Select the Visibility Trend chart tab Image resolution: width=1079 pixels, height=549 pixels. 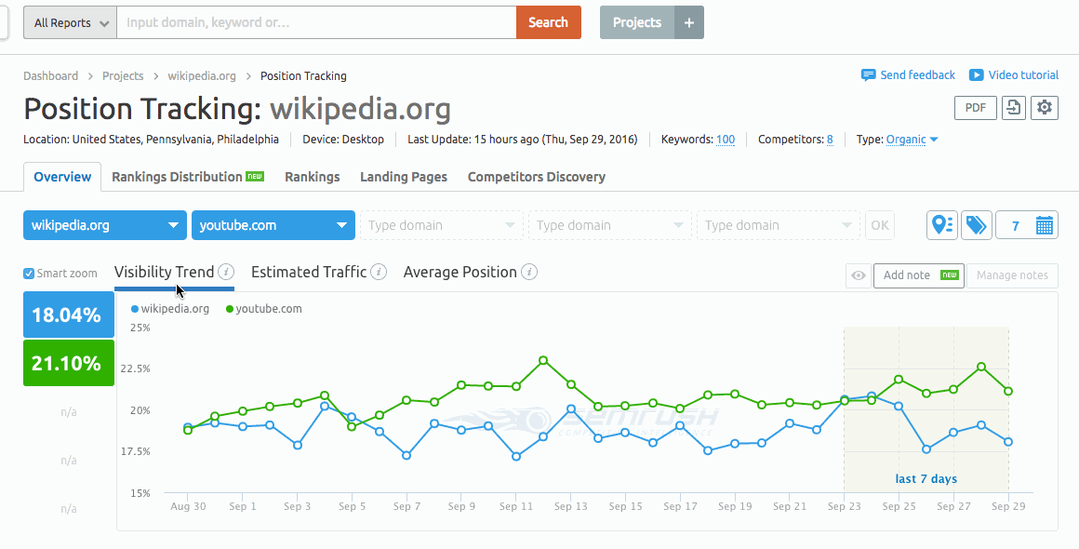click(165, 272)
